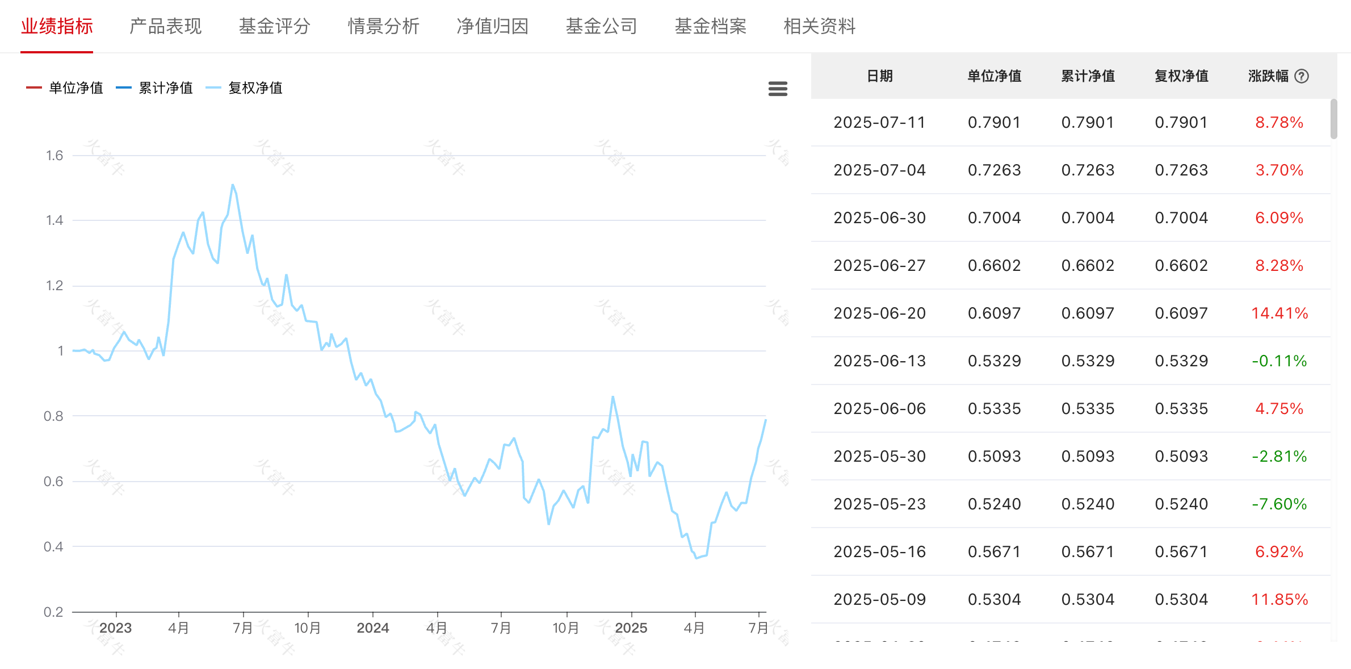This screenshot has height=669, width=1351.
Task: Select the 2025-07-11 table row
Action: click(x=1070, y=123)
